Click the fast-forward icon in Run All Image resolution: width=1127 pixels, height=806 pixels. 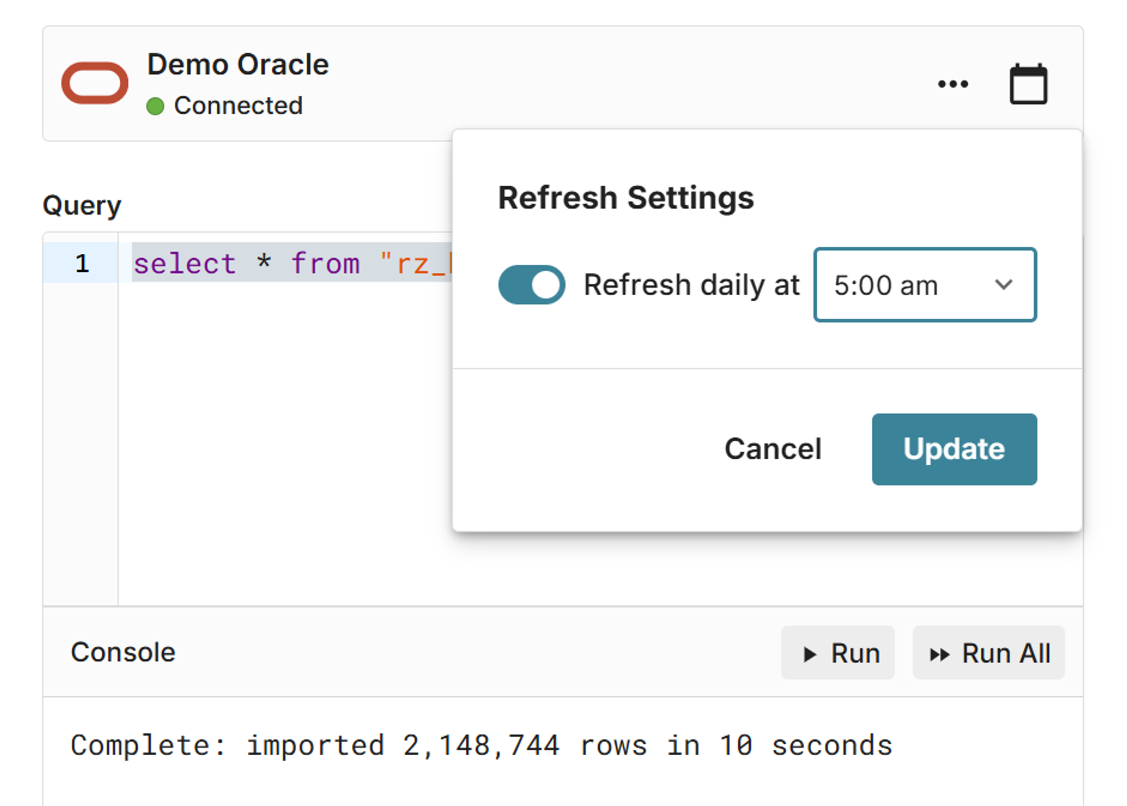pyautogui.click(x=939, y=655)
